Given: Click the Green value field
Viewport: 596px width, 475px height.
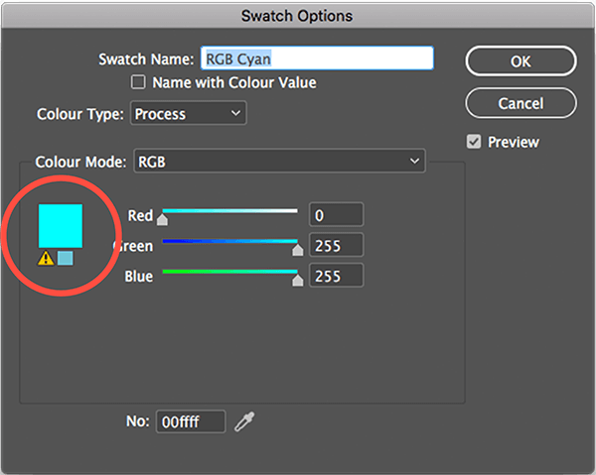Looking at the screenshot, I should click(337, 246).
